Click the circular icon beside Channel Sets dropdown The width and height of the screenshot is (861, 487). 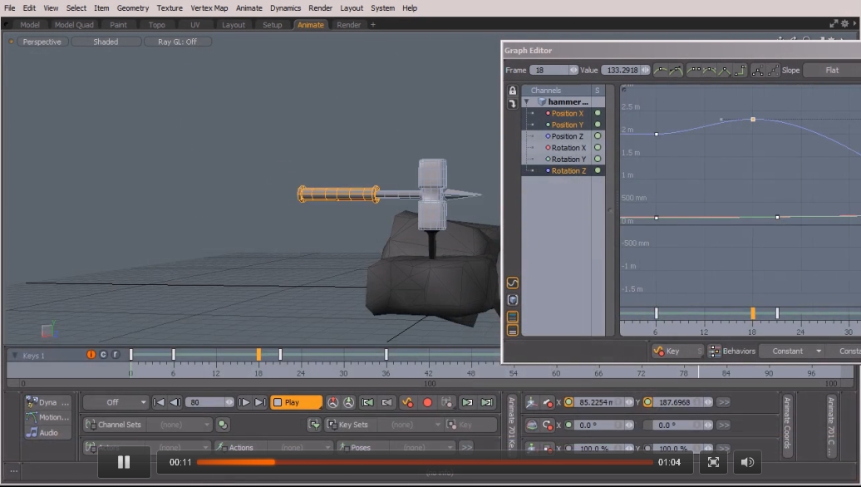[x=223, y=425]
